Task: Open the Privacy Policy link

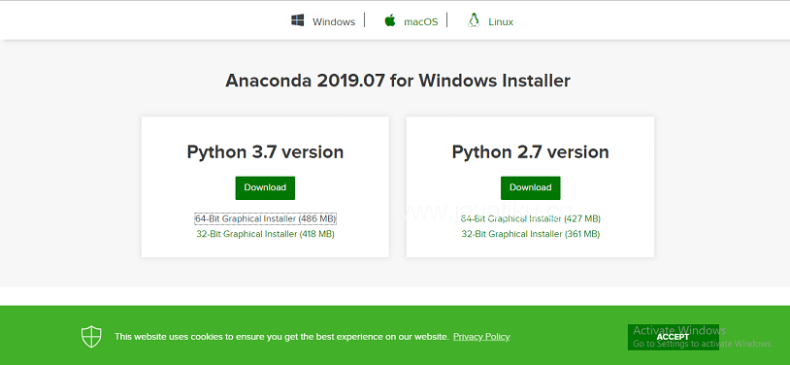Action: 481,336
